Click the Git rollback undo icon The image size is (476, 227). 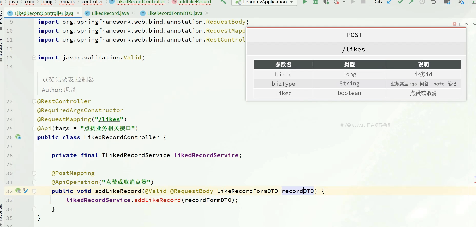[433, 2]
